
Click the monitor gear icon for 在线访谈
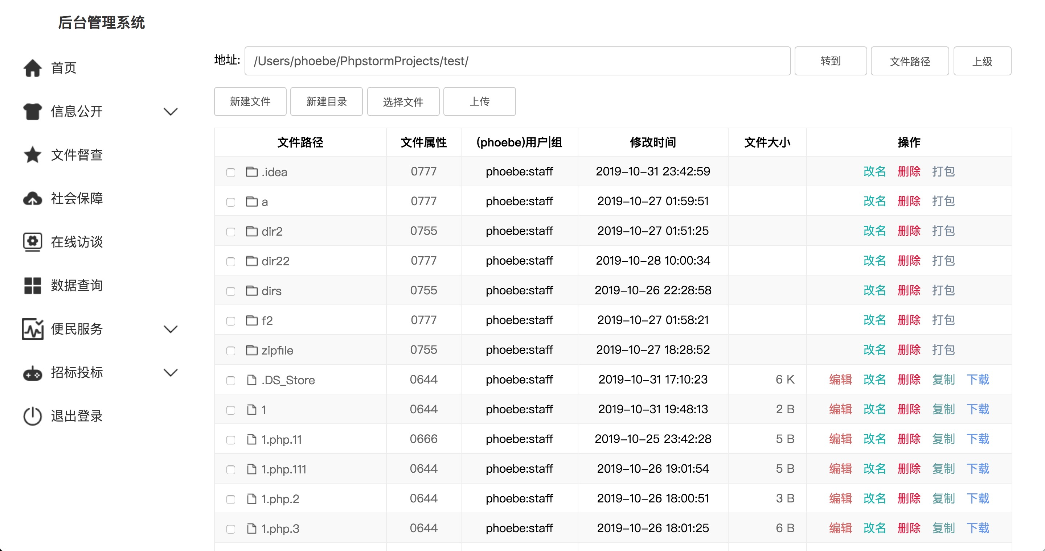[x=32, y=242]
